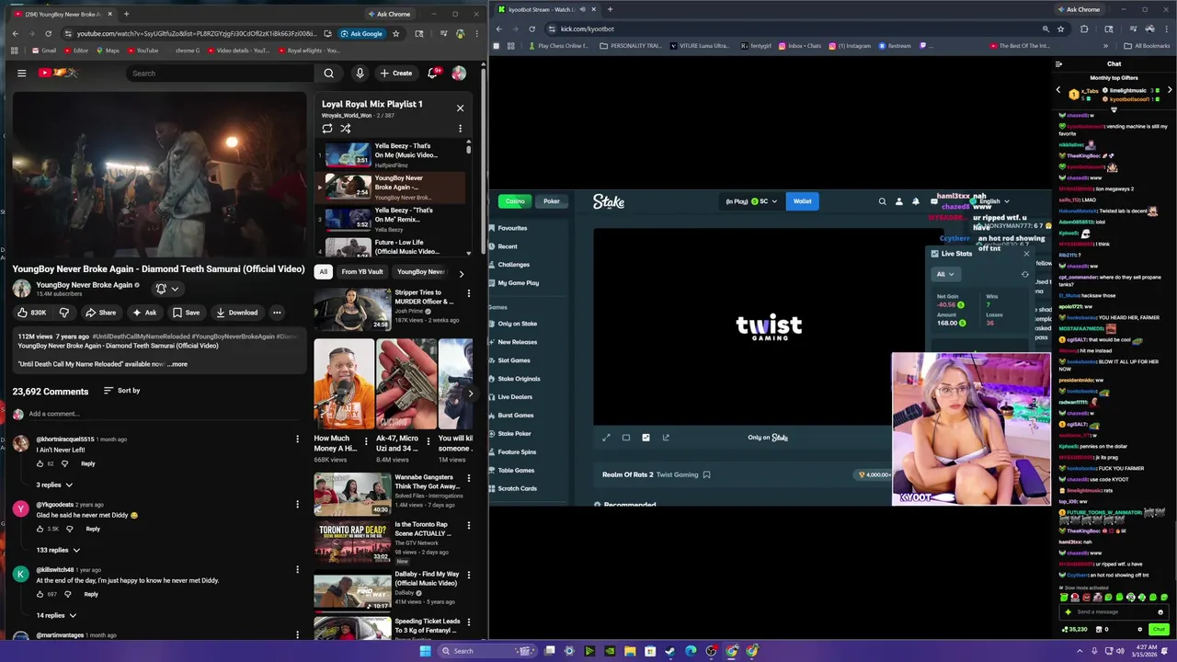Show hidden system tray icons
Image resolution: width=1177 pixels, height=662 pixels.
tap(1080, 651)
